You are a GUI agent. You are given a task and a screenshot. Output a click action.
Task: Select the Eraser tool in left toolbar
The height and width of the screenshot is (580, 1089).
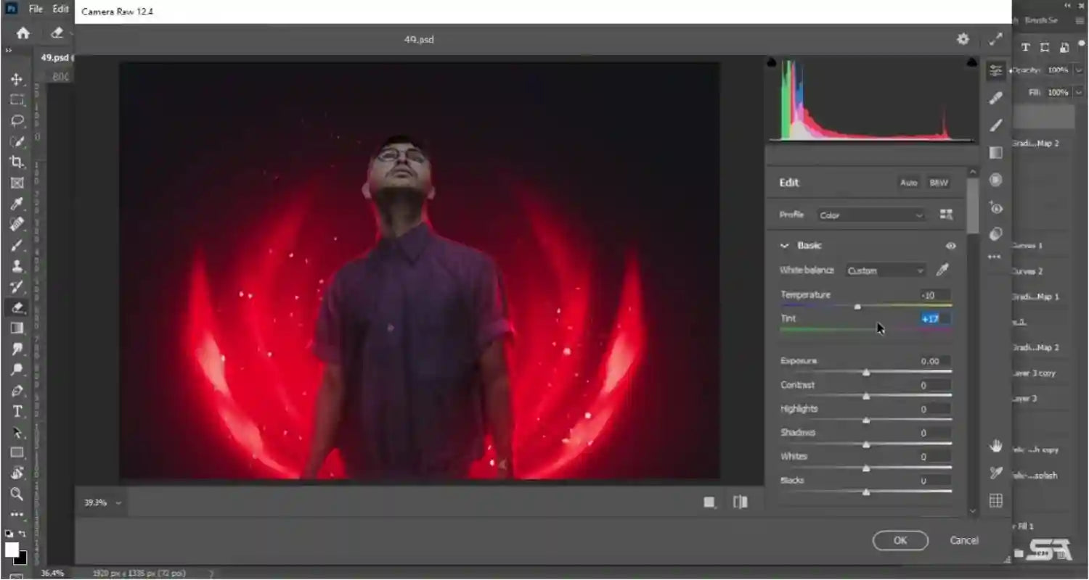pos(17,307)
